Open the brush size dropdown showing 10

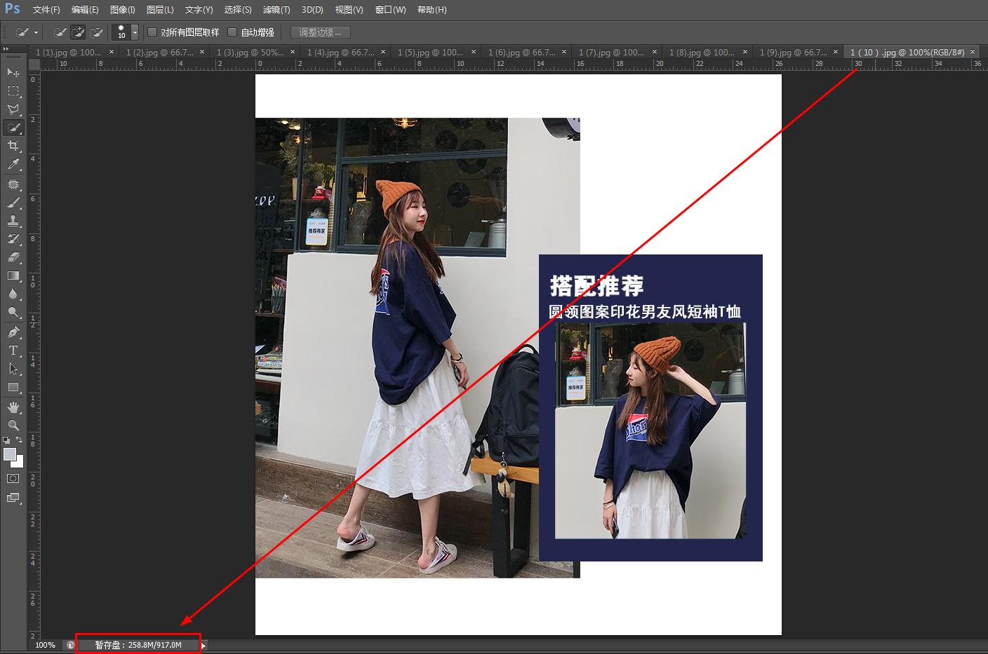[135, 32]
